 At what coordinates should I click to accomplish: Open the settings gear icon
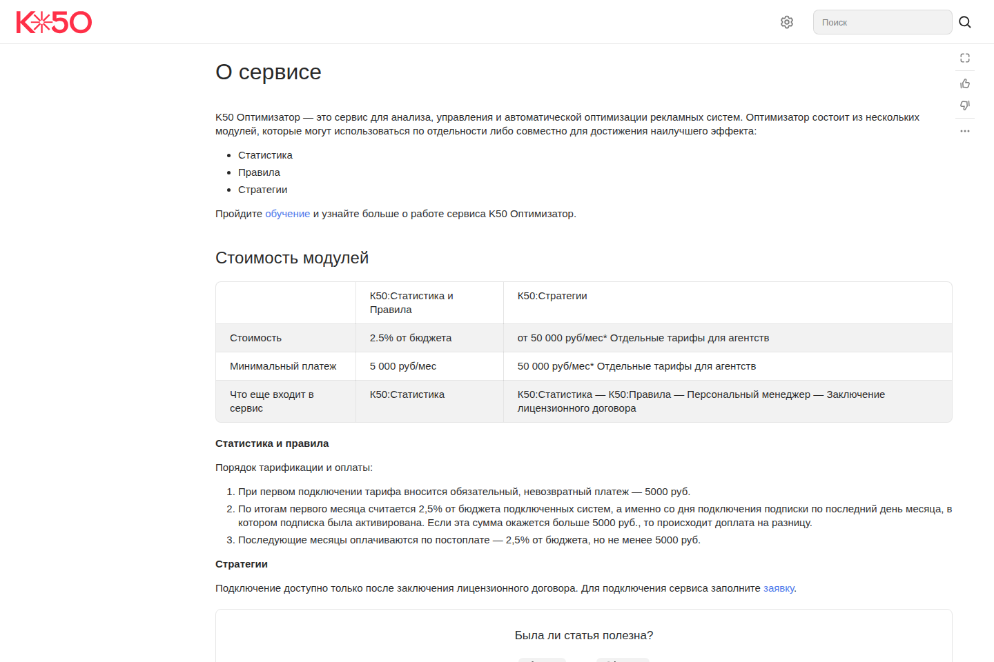point(787,22)
